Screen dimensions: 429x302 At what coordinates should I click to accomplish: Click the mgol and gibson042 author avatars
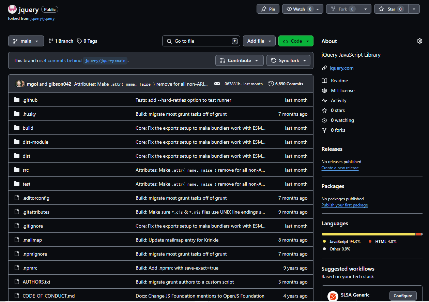[x=20, y=84]
